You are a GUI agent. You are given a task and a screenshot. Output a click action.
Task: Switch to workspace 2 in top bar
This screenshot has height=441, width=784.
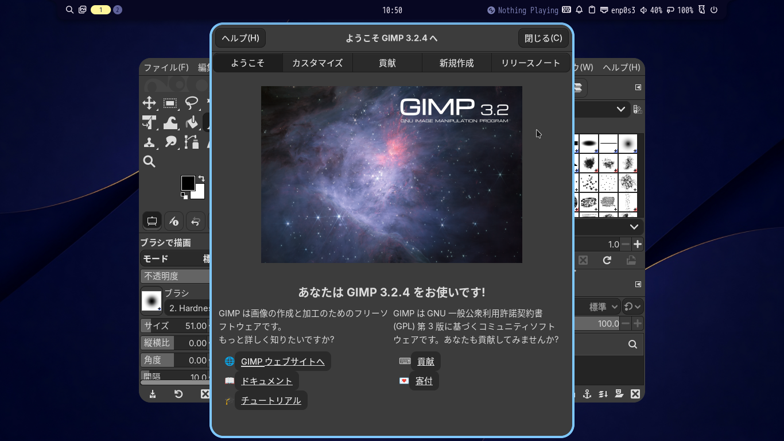(118, 10)
